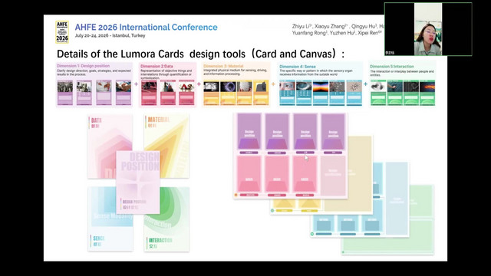
Task: Click the July 20-24, 2026 Istanbul date line
Action: click(110, 36)
